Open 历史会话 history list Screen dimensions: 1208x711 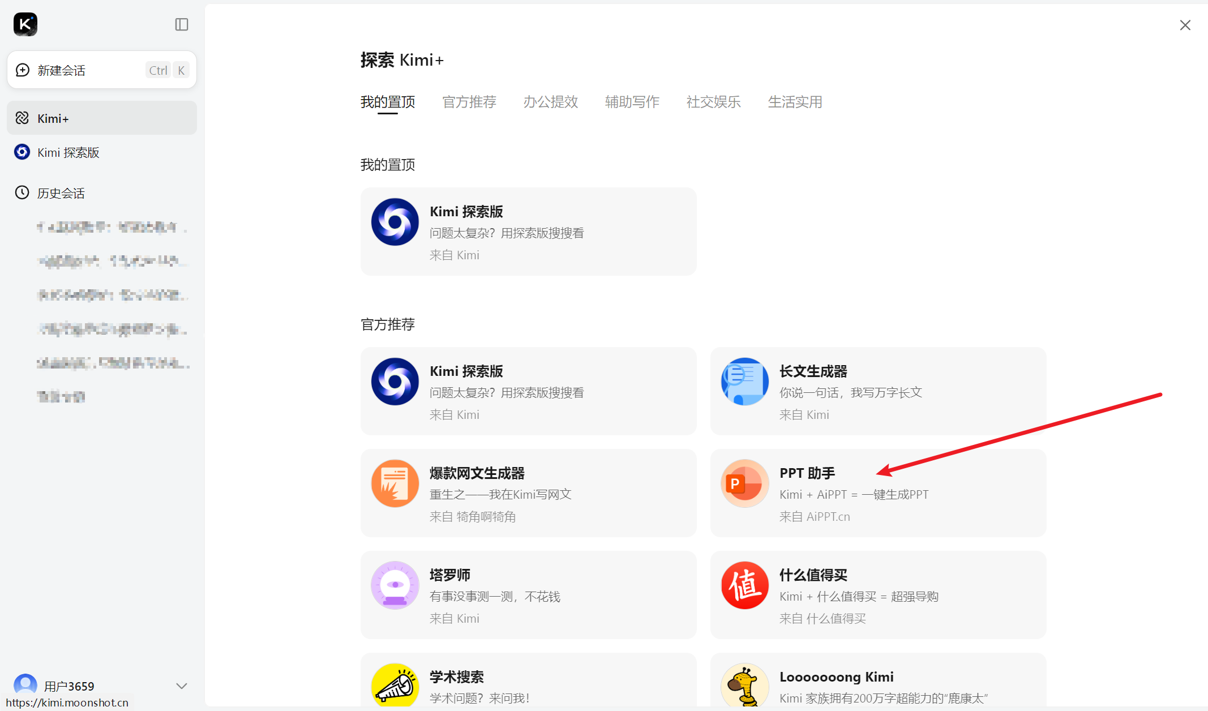pos(61,193)
